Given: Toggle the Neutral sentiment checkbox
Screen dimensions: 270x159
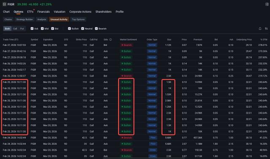Looking at the screenshot, I should pos(83,29).
